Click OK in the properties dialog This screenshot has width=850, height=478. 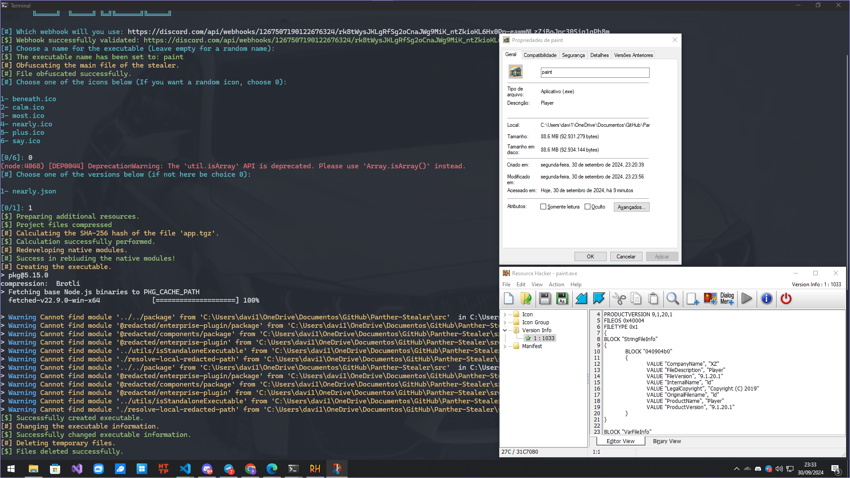tap(590, 257)
